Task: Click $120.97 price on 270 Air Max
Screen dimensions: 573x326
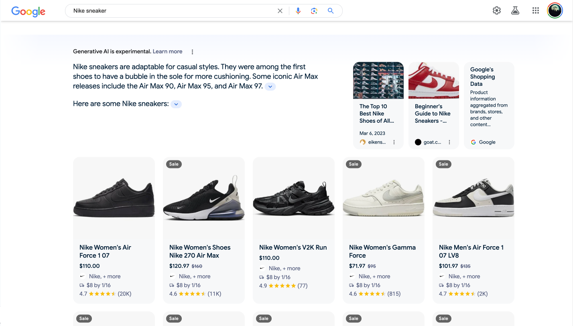Action: (x=179, y=266)
